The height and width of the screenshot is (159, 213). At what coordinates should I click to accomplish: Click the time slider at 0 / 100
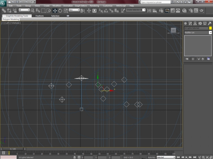[13, 149]
